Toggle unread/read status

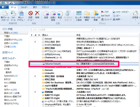(x=87, y=16)
